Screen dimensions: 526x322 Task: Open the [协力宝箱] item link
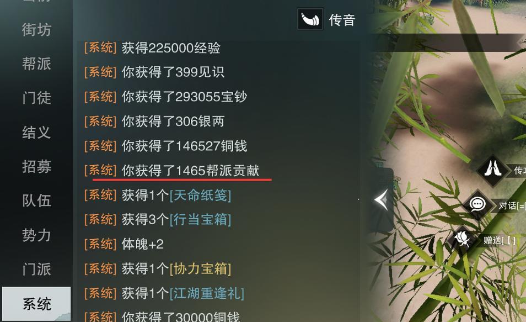[200, 269]
